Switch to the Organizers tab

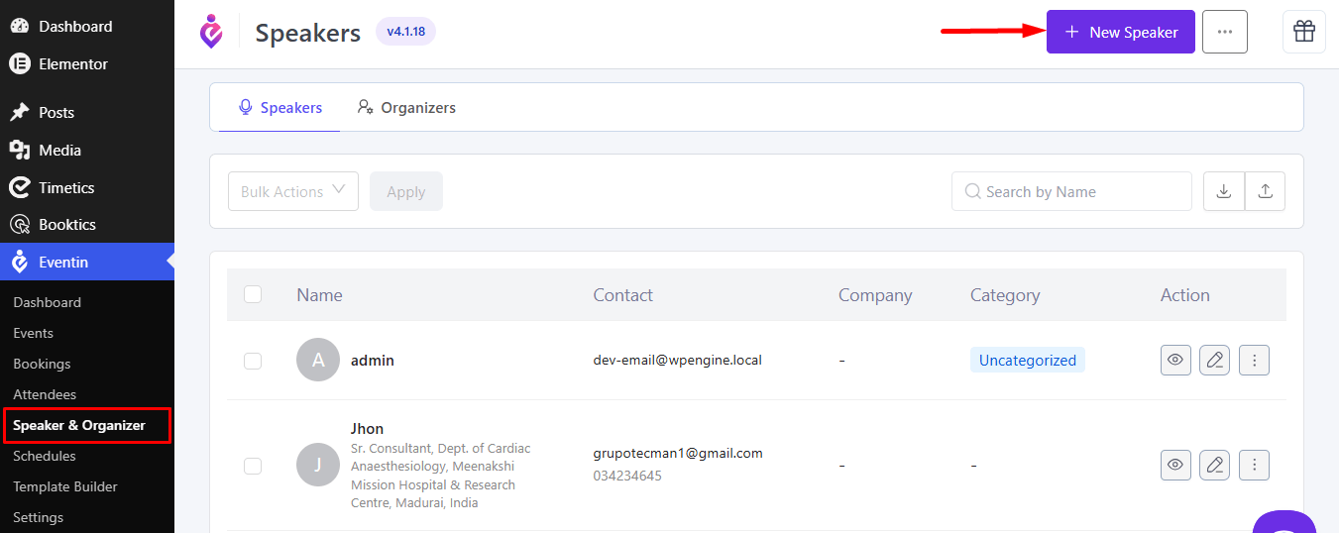click(406, 107)
